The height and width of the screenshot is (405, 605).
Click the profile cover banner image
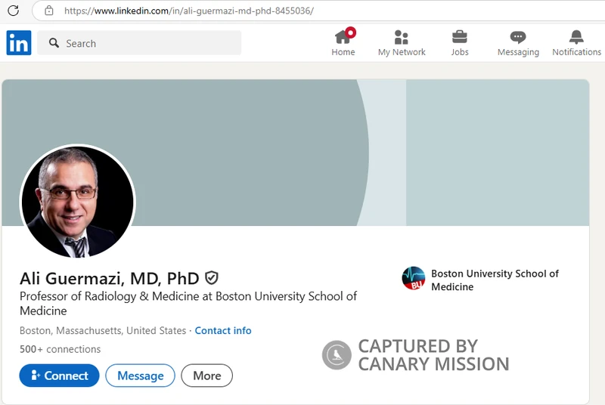pos(296,152)
